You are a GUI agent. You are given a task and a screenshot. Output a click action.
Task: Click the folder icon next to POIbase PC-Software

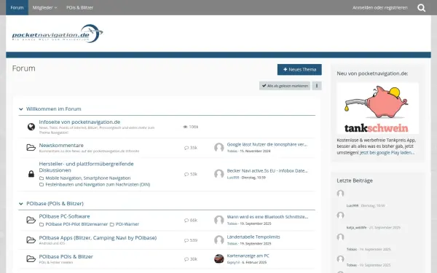click(31, 220)
